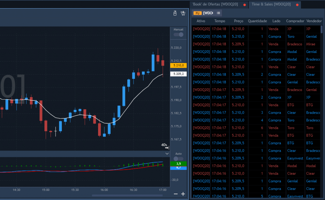Screen dimensions: 325x200
Task: Click the green 3,5 indicator value box
Action: [x=178, y=163]
